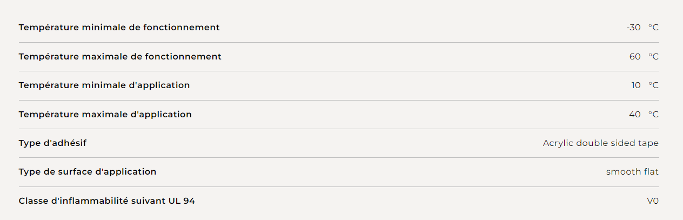The width and height of the screenshot is (683, 220).
Task: Click the 'Température minimale de fonctionnement' label
Action: [119, 28]
